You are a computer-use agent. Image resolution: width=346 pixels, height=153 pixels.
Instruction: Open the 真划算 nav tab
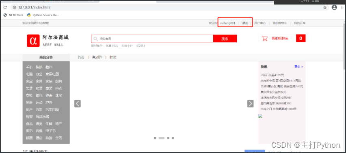(97, 57)
